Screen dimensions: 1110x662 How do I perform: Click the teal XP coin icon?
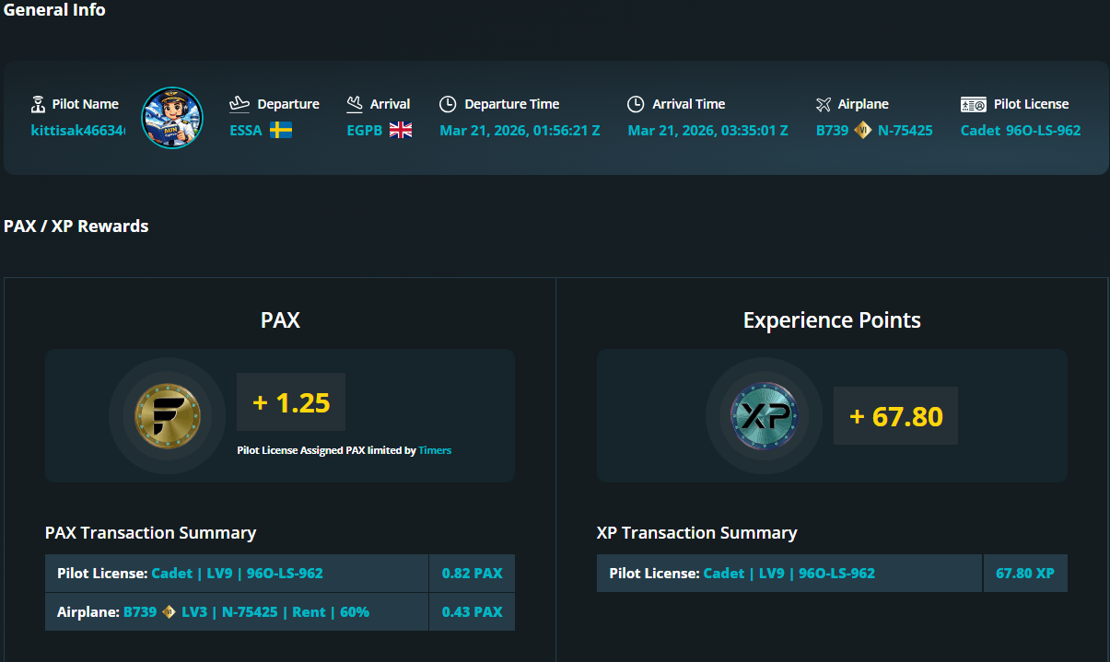pos(764,416)
